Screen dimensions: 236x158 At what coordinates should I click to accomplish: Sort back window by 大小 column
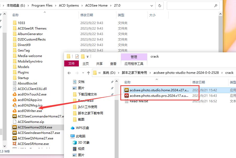152,15
